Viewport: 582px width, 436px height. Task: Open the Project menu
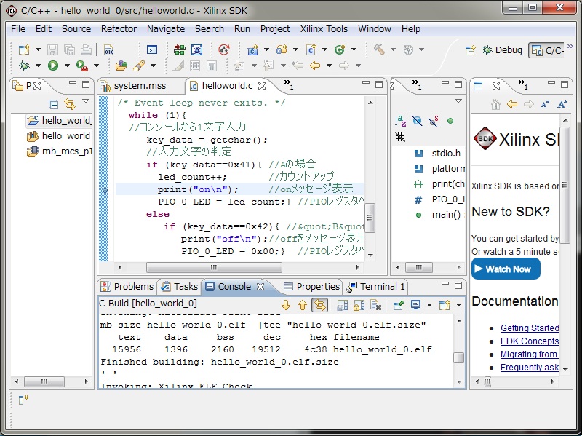275,29
